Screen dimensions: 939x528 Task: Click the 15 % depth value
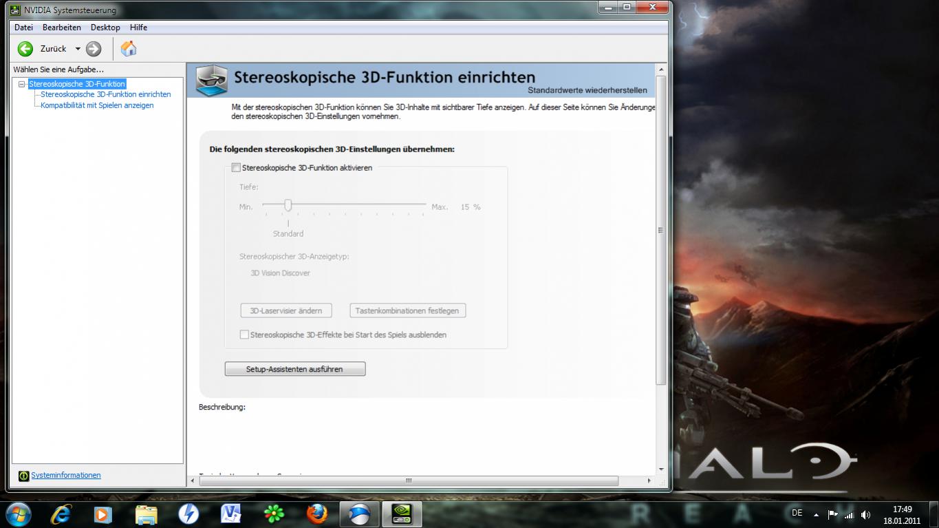click(471, 207)
